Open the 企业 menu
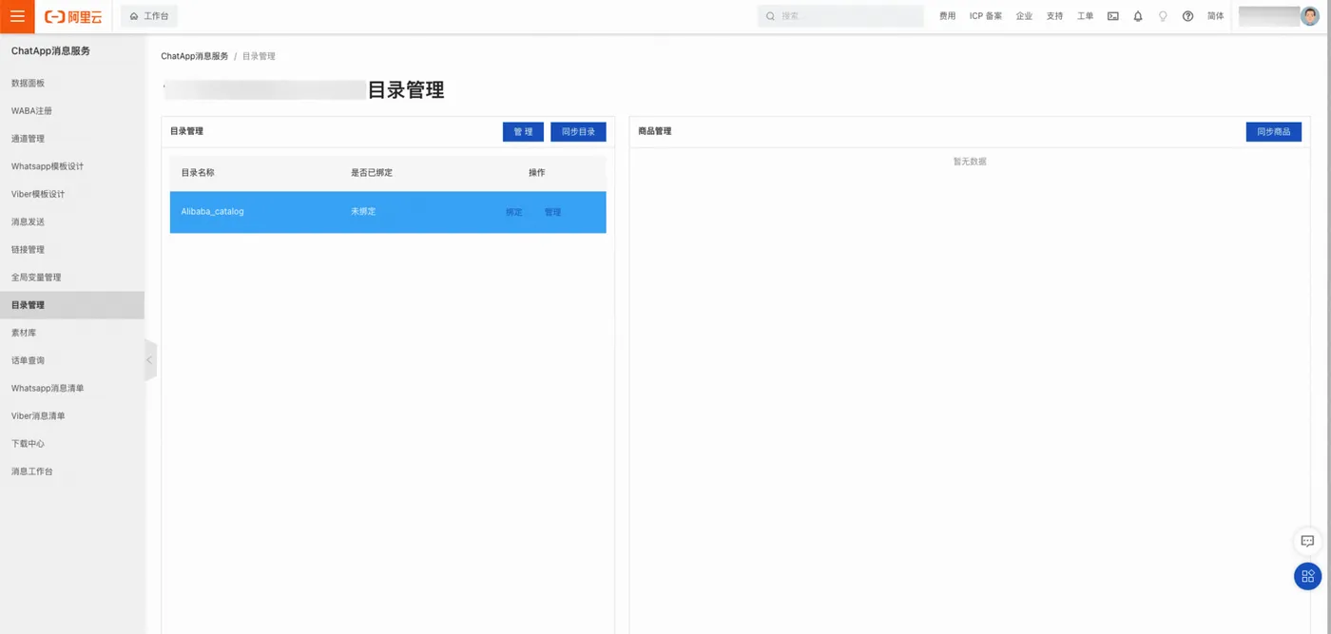Screen dimensions: 1331x634 coord(1024,16)
